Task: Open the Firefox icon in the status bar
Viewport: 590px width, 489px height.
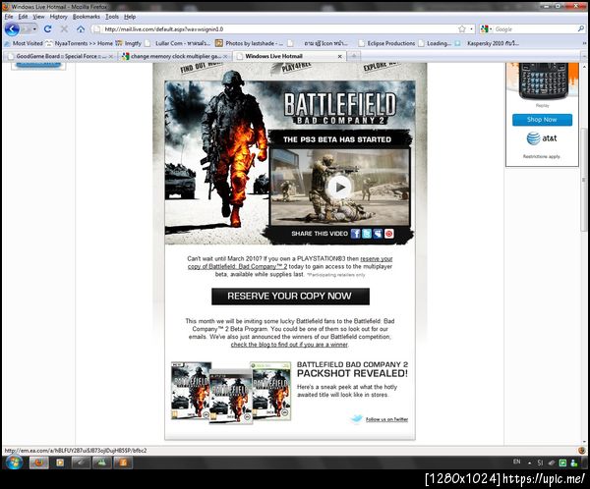Action: pyautogui.click(x=582, y=451)
